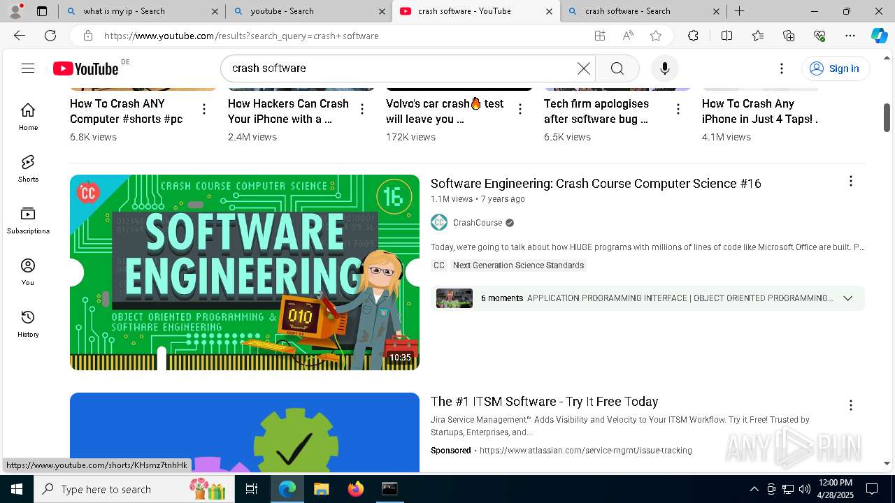Click the YouTube logo

85,68
